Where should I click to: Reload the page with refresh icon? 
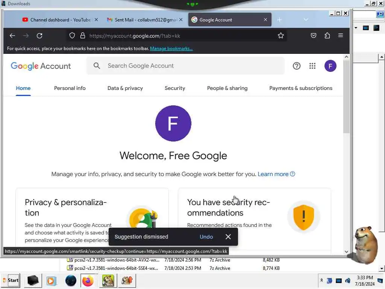coord(39,36)
